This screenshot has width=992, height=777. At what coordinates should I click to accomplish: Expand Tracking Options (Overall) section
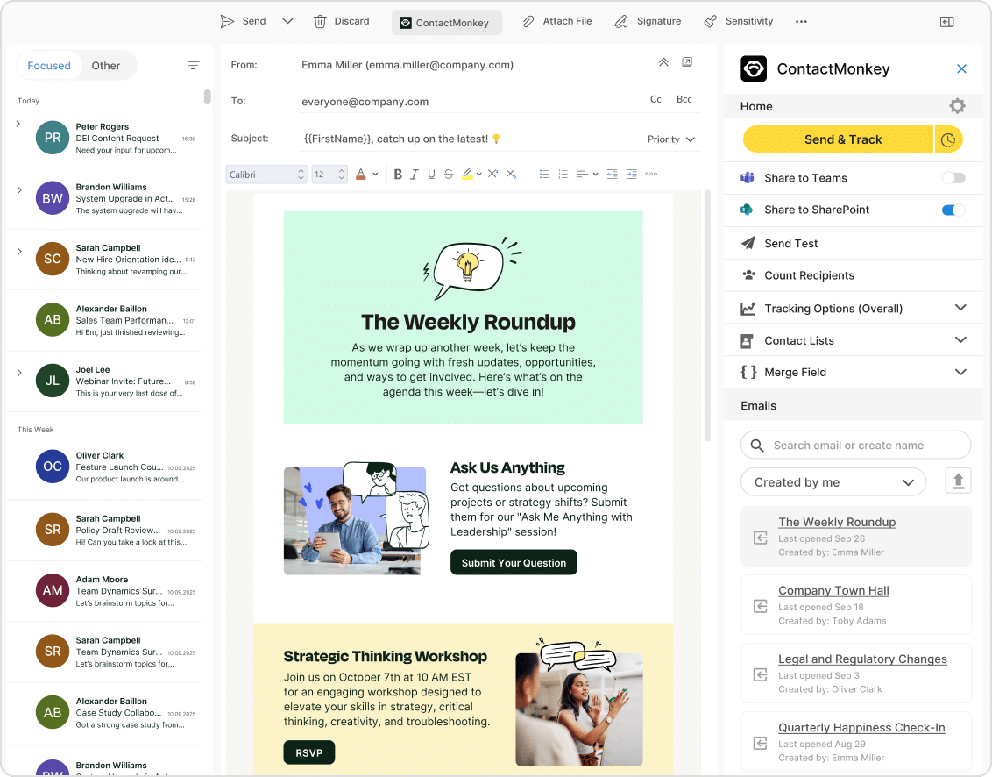tap(960, 308)
